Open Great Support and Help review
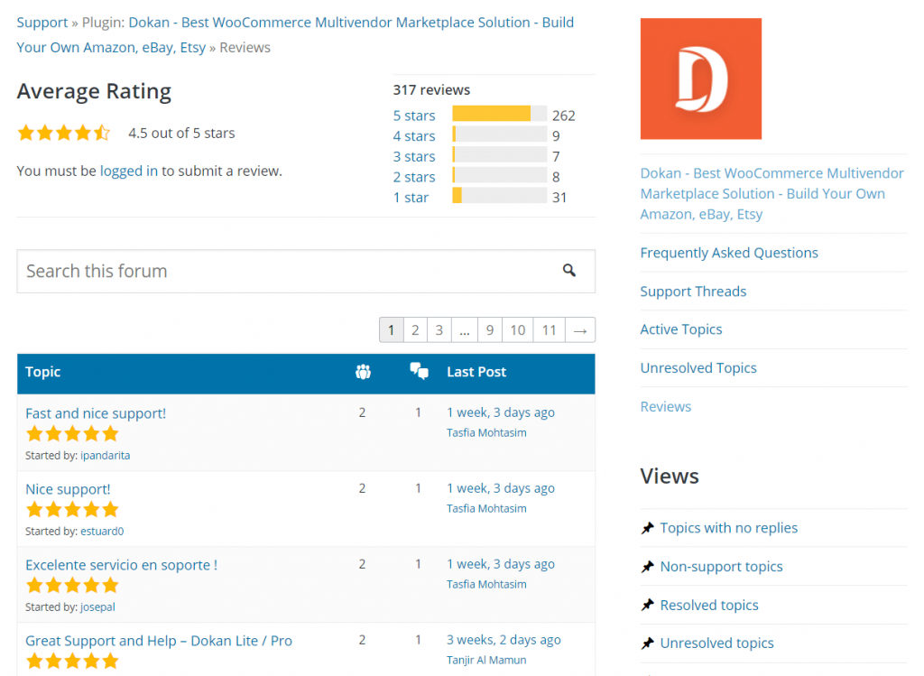 [159, 641]
